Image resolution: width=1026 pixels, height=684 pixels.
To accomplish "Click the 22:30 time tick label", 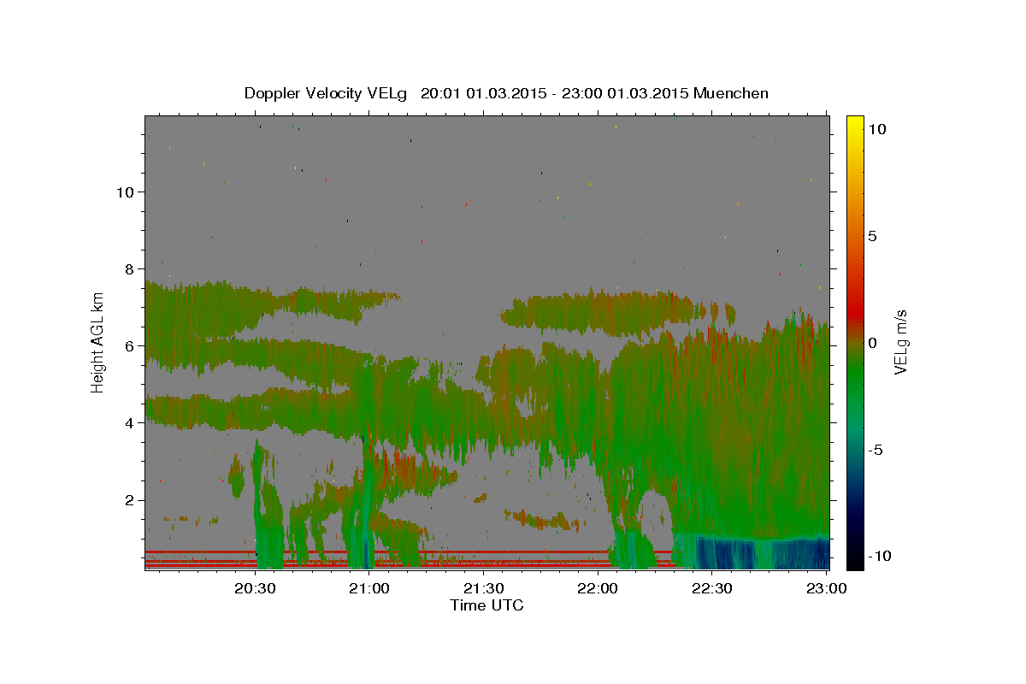I will [x=713, y=588].
